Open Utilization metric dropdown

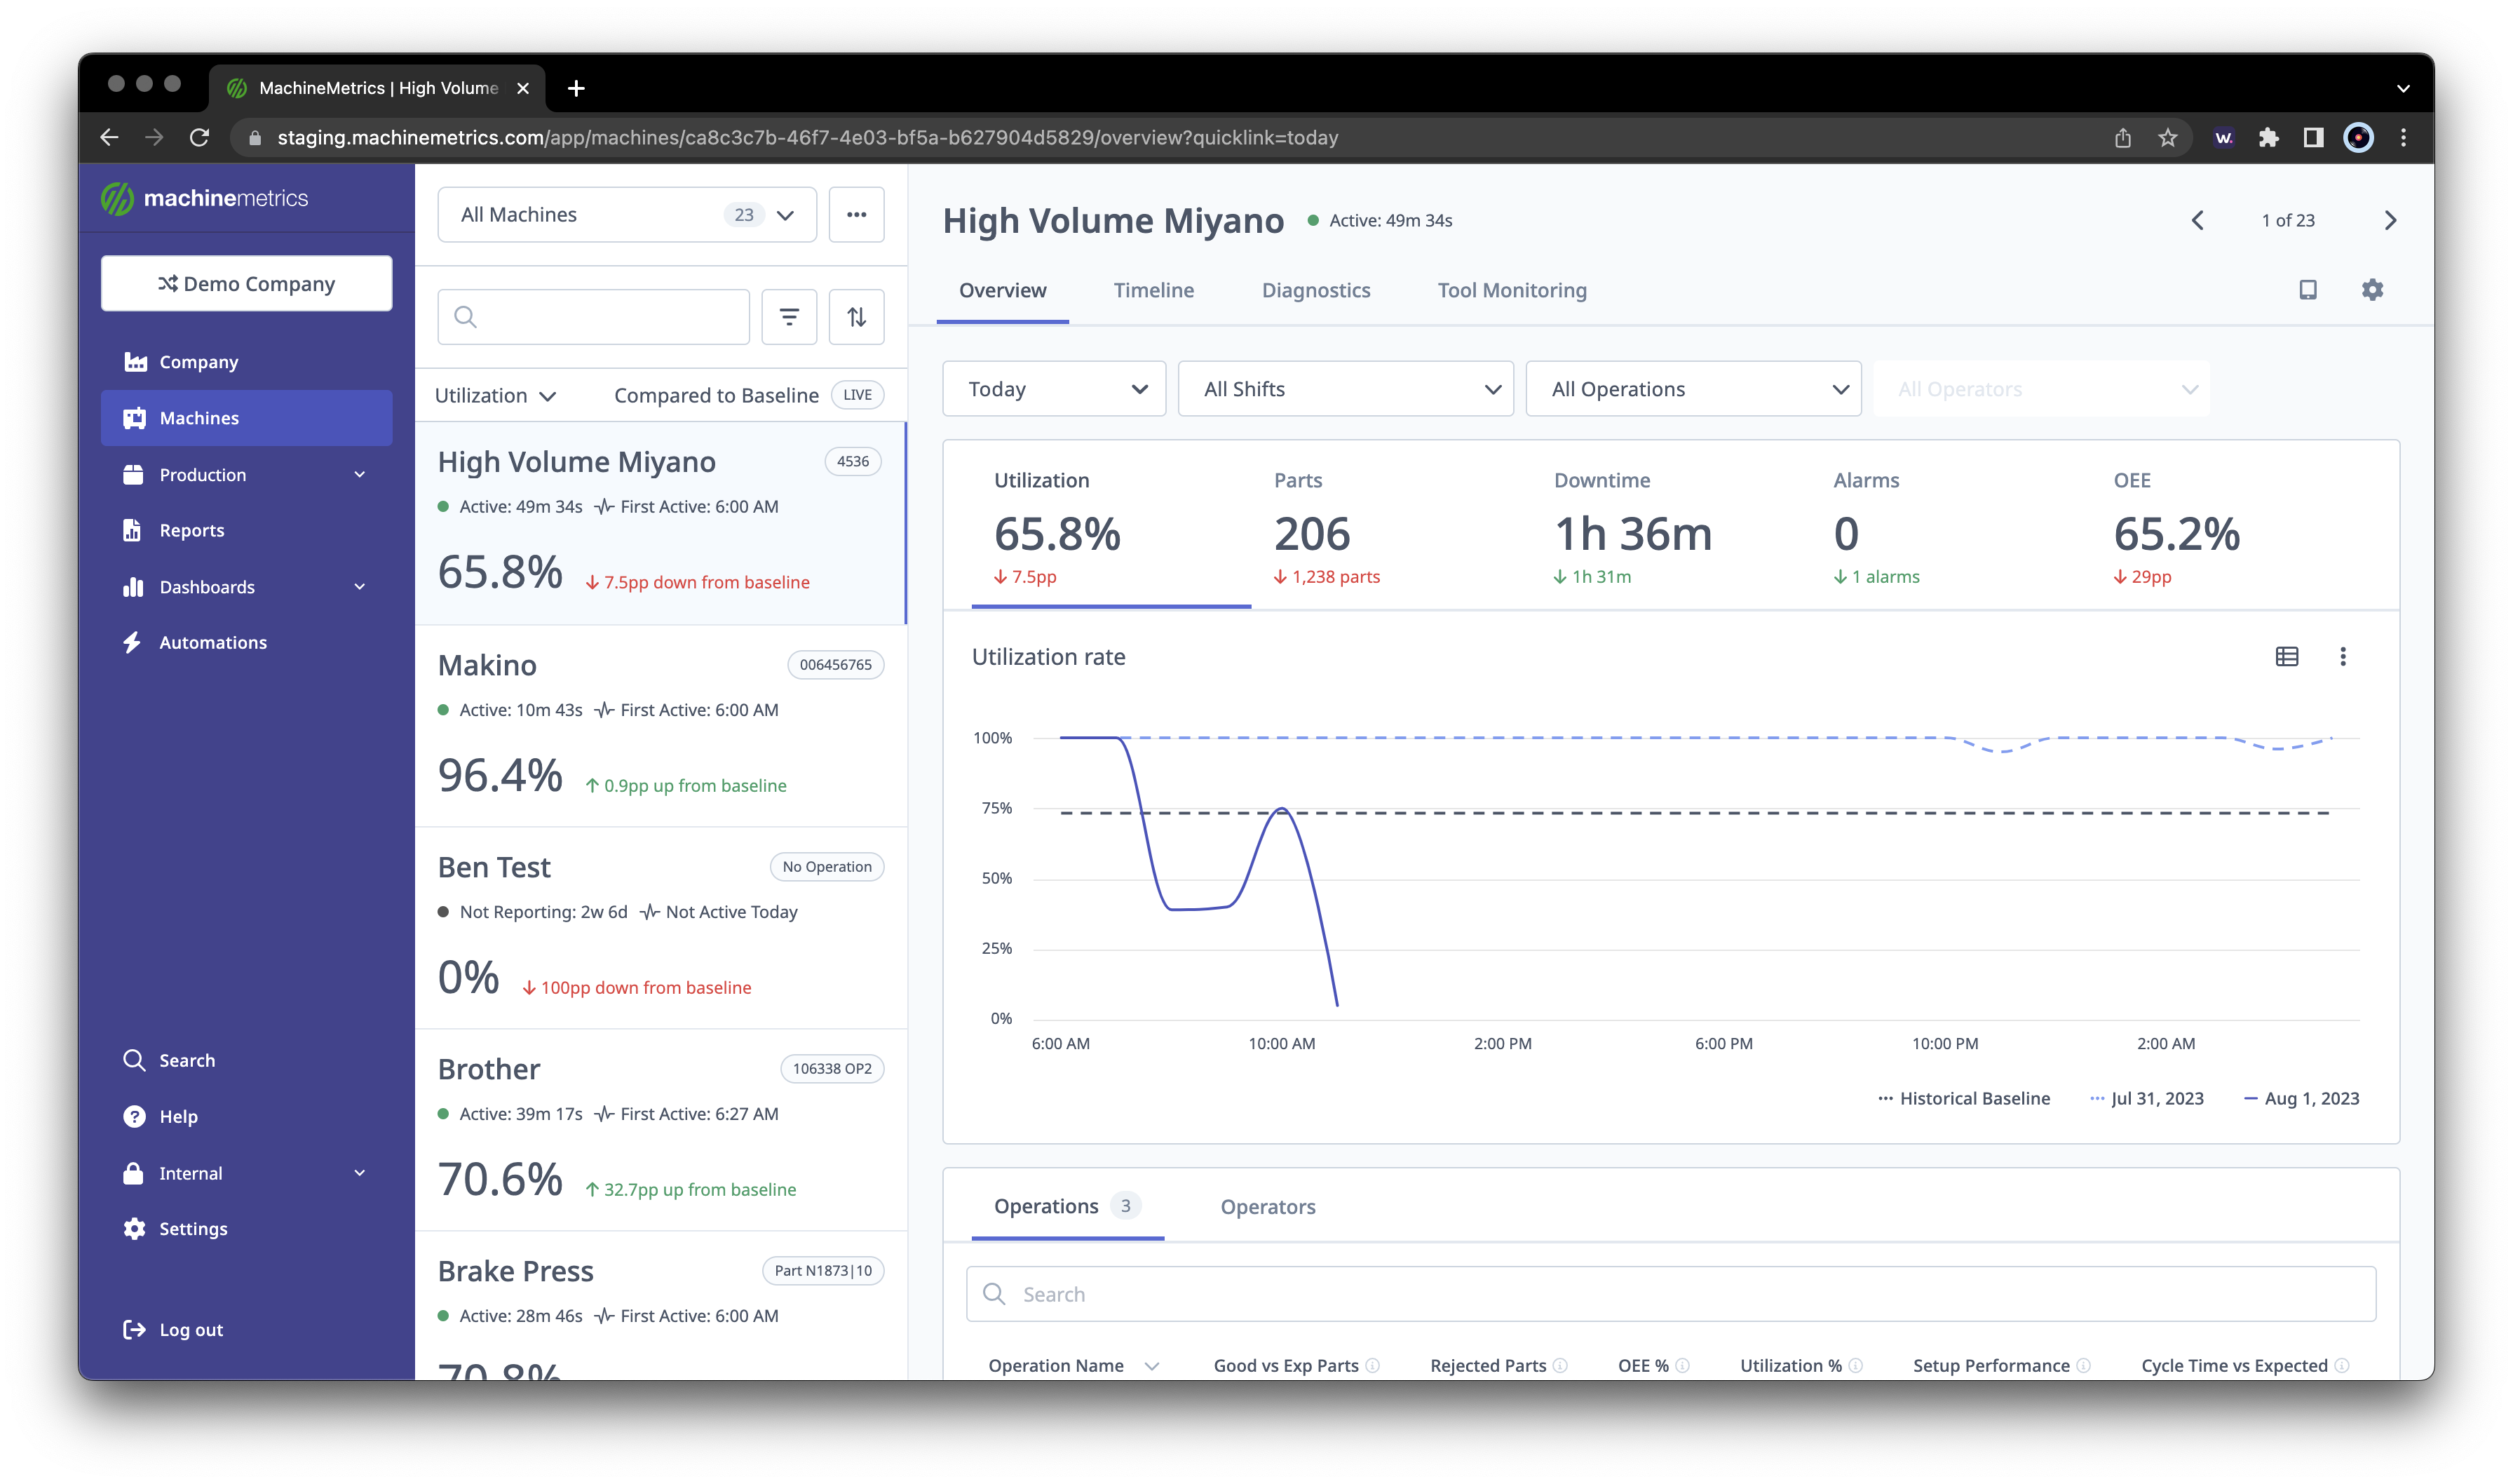tap(495, 396)
